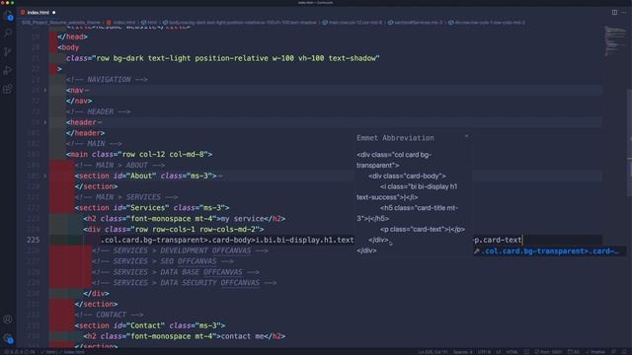Click the main.row.col-12 breadcrumb item

click(353, 23)
